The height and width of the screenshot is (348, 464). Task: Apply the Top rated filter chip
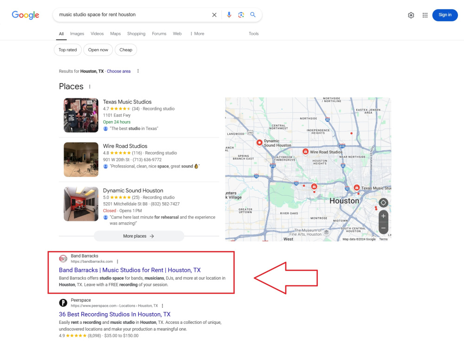pyautogui.click(x=67, y=50)
